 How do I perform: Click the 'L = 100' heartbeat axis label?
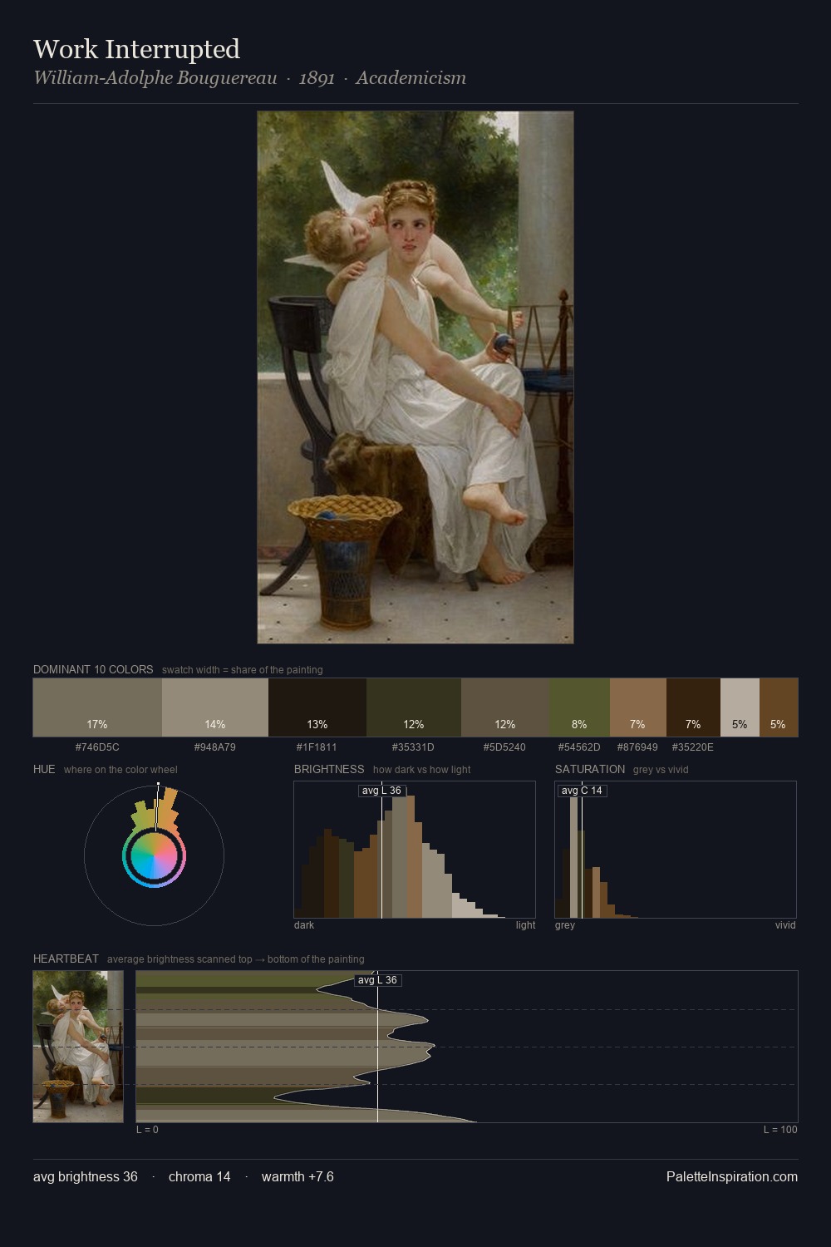coord(780,1130)
